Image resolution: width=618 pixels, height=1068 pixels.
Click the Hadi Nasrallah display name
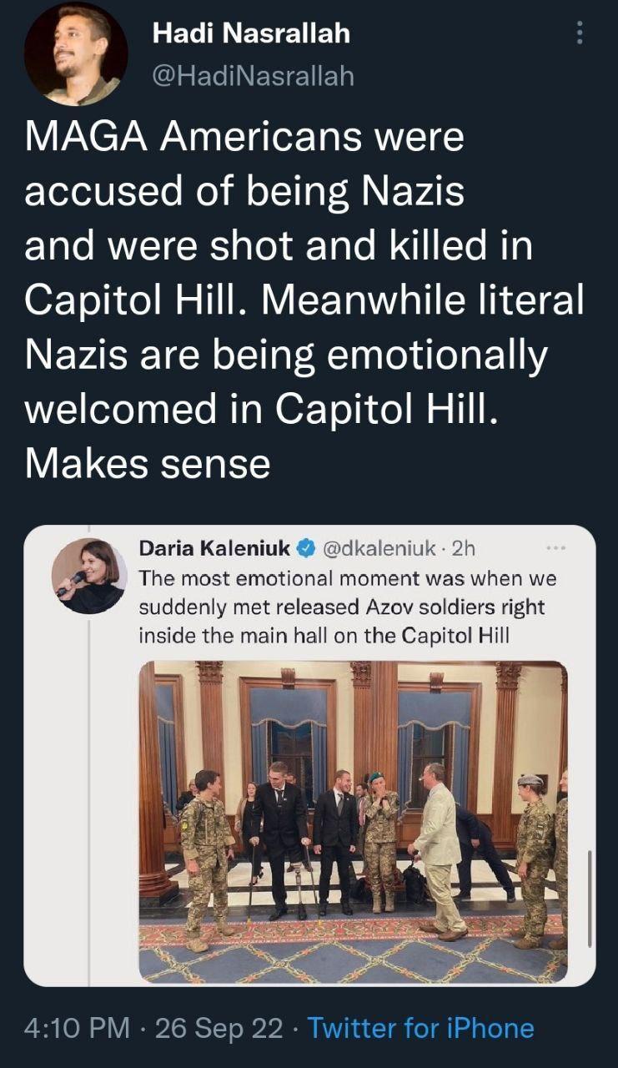251,33
